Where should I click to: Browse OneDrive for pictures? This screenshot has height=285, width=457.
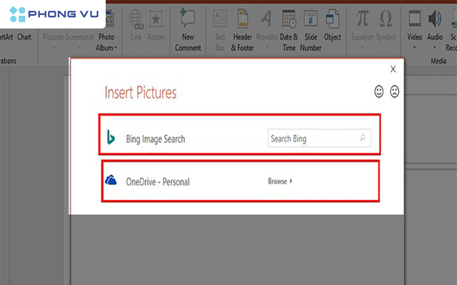(280, 181)
